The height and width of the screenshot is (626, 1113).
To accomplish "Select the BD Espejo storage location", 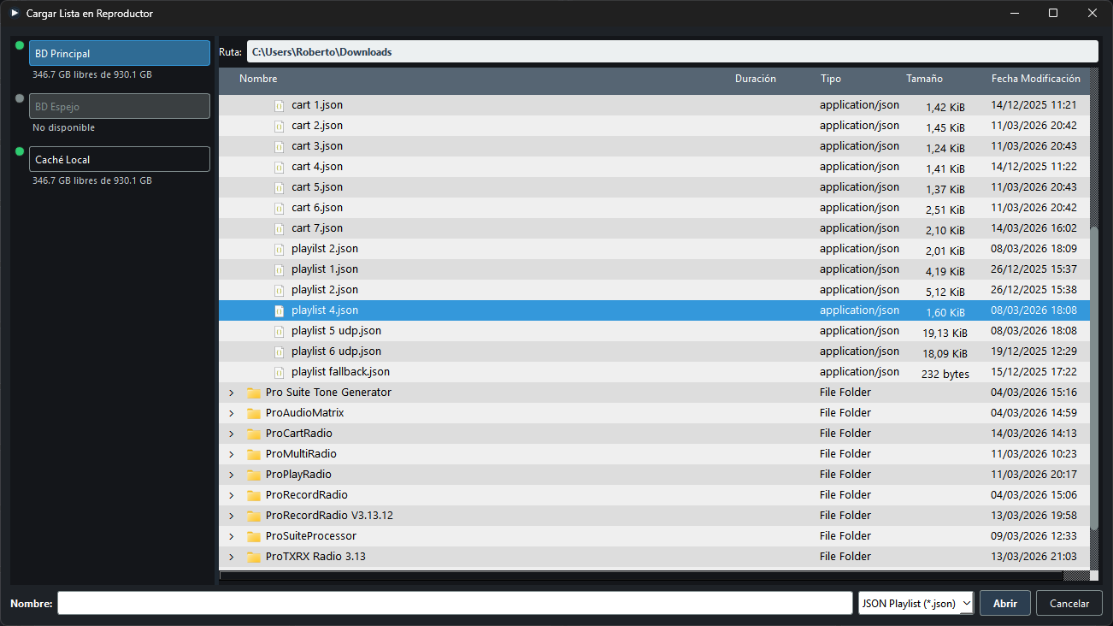I will pyautogui.click(x=120, y=106).
